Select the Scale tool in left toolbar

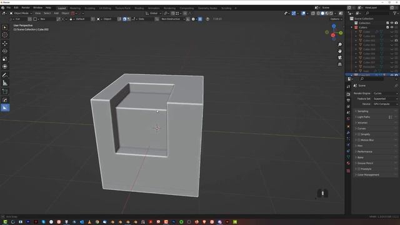tap(5, 59)
